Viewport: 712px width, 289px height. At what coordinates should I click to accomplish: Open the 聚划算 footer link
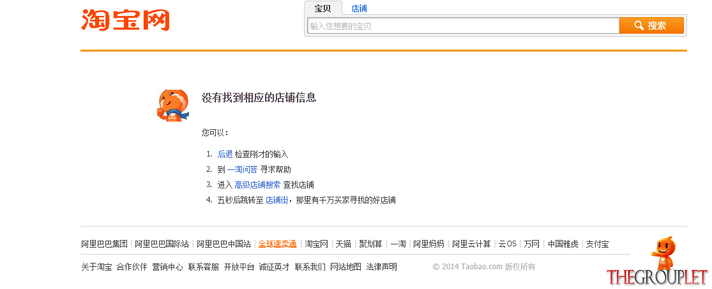pyautogui.click(x=370, y=244)
